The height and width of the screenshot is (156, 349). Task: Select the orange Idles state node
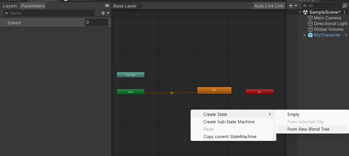coord(214,90)
